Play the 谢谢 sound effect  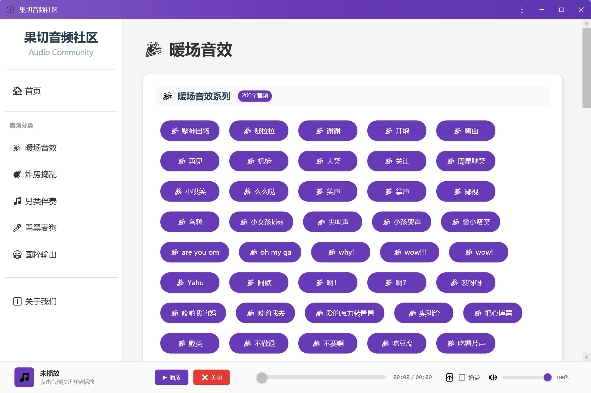328,130
